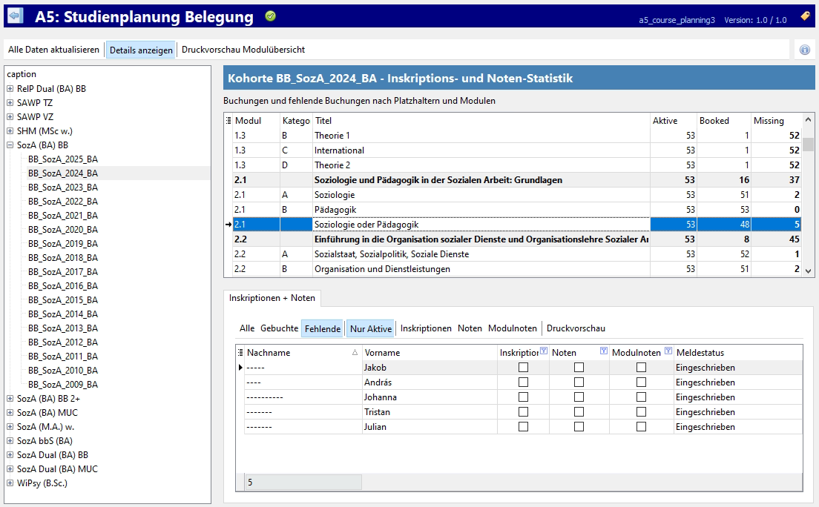Click the yellow tag icon in header

pyautogui.click(x=805, y=16)
